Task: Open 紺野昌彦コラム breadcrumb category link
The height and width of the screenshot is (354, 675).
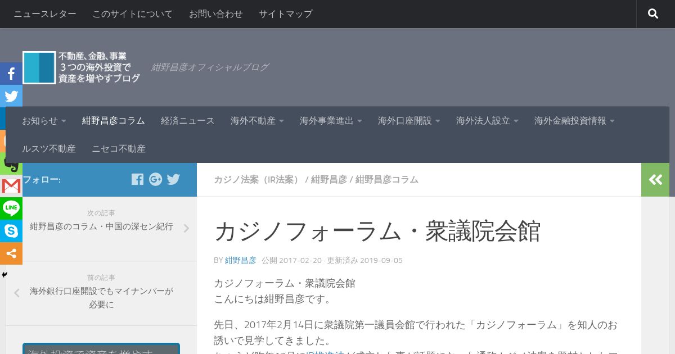Action: pyautogui.click(x=387, y=180)
